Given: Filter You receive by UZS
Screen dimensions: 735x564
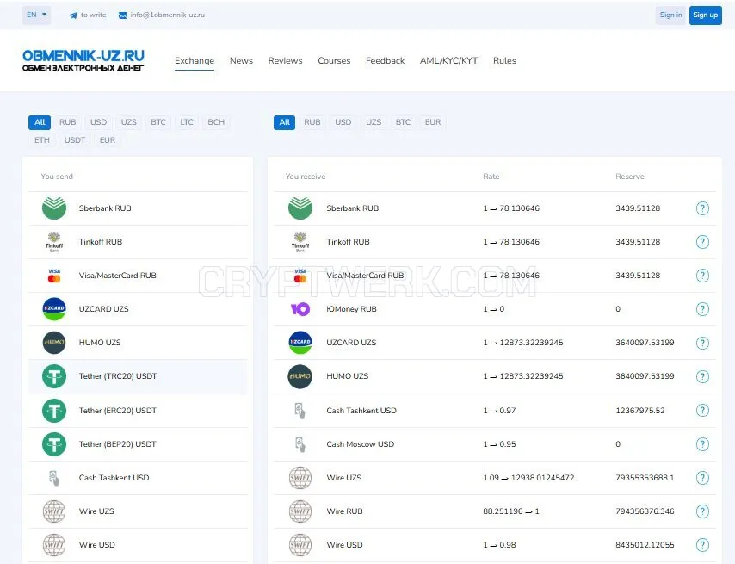Looking at the screenshot, I should pos(374,122).
